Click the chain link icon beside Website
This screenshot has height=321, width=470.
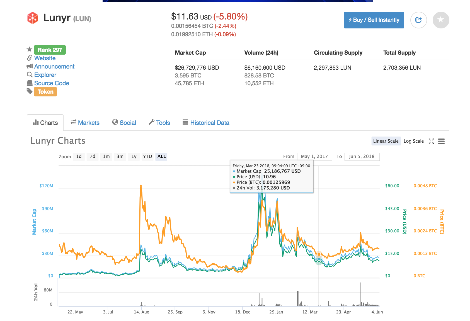coord(30,58)
